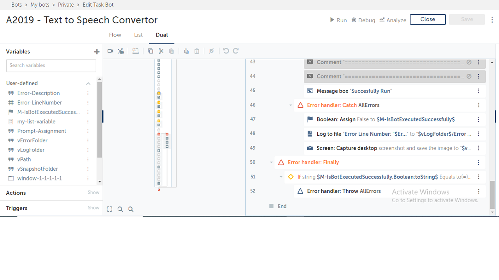
Task: Click the Search variables input field
Action: tap(51, 65)
